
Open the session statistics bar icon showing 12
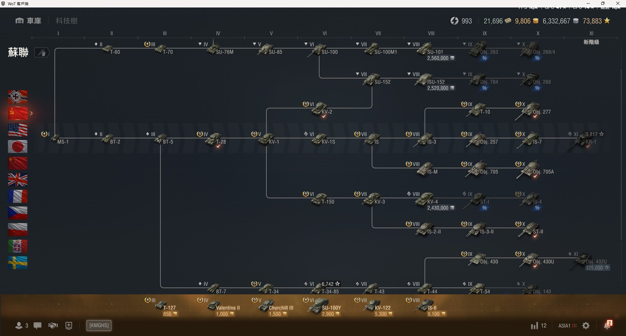pos(539,326)
